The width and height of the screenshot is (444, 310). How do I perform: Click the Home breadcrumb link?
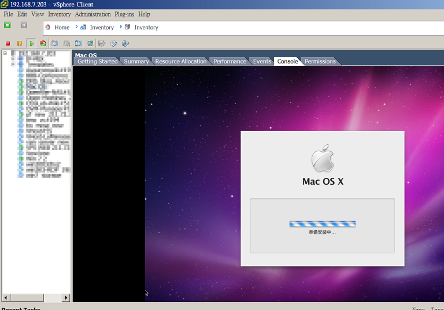pyautogui.click(x=62, y=28)
